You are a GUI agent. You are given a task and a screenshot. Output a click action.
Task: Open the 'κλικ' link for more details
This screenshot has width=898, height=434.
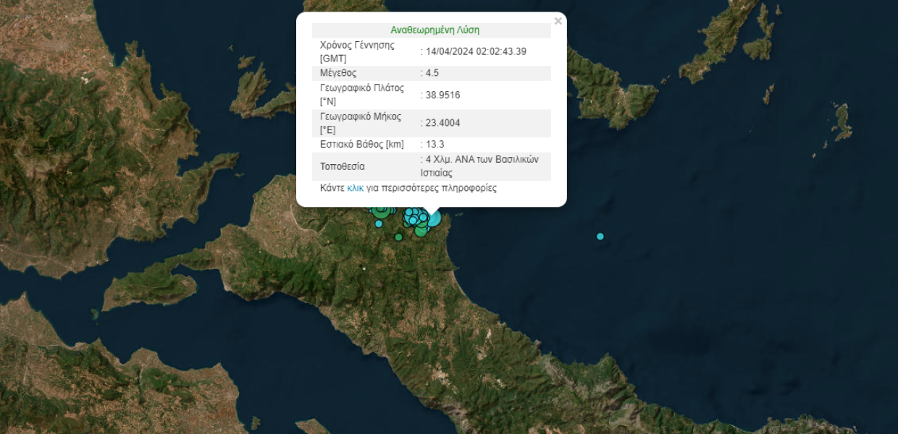tap(356, 188)
